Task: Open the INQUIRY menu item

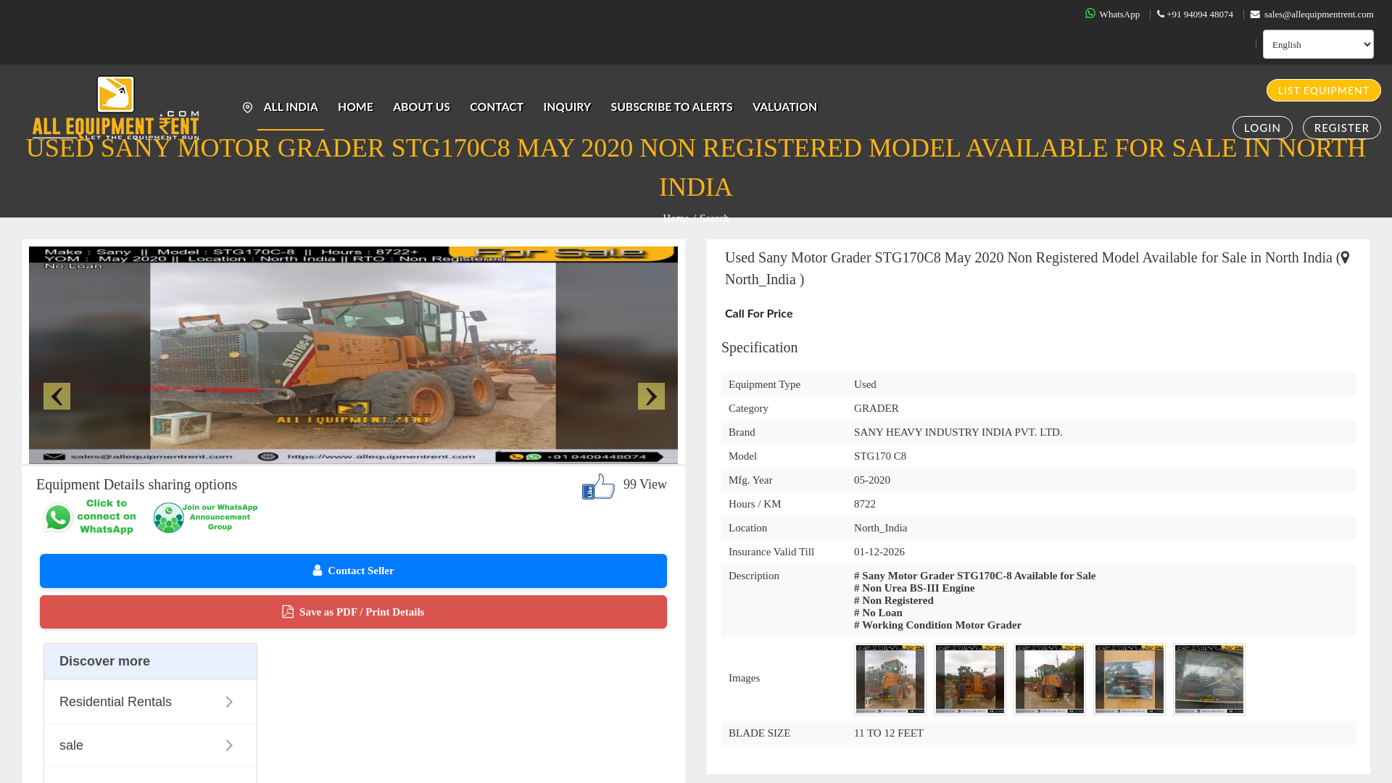Action: [567, 107]
